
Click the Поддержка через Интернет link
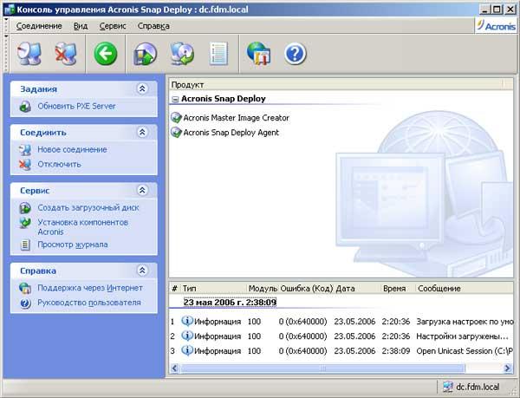click(x=90, y=288)
